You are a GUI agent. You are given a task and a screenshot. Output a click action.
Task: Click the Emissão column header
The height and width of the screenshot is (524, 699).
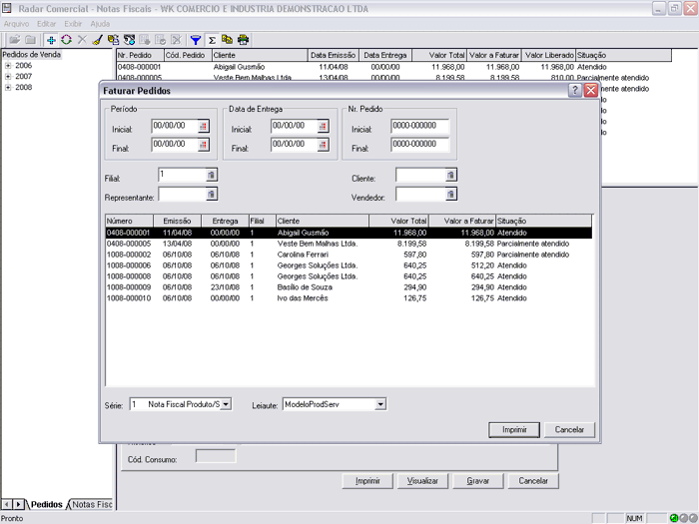click(177, 221)
